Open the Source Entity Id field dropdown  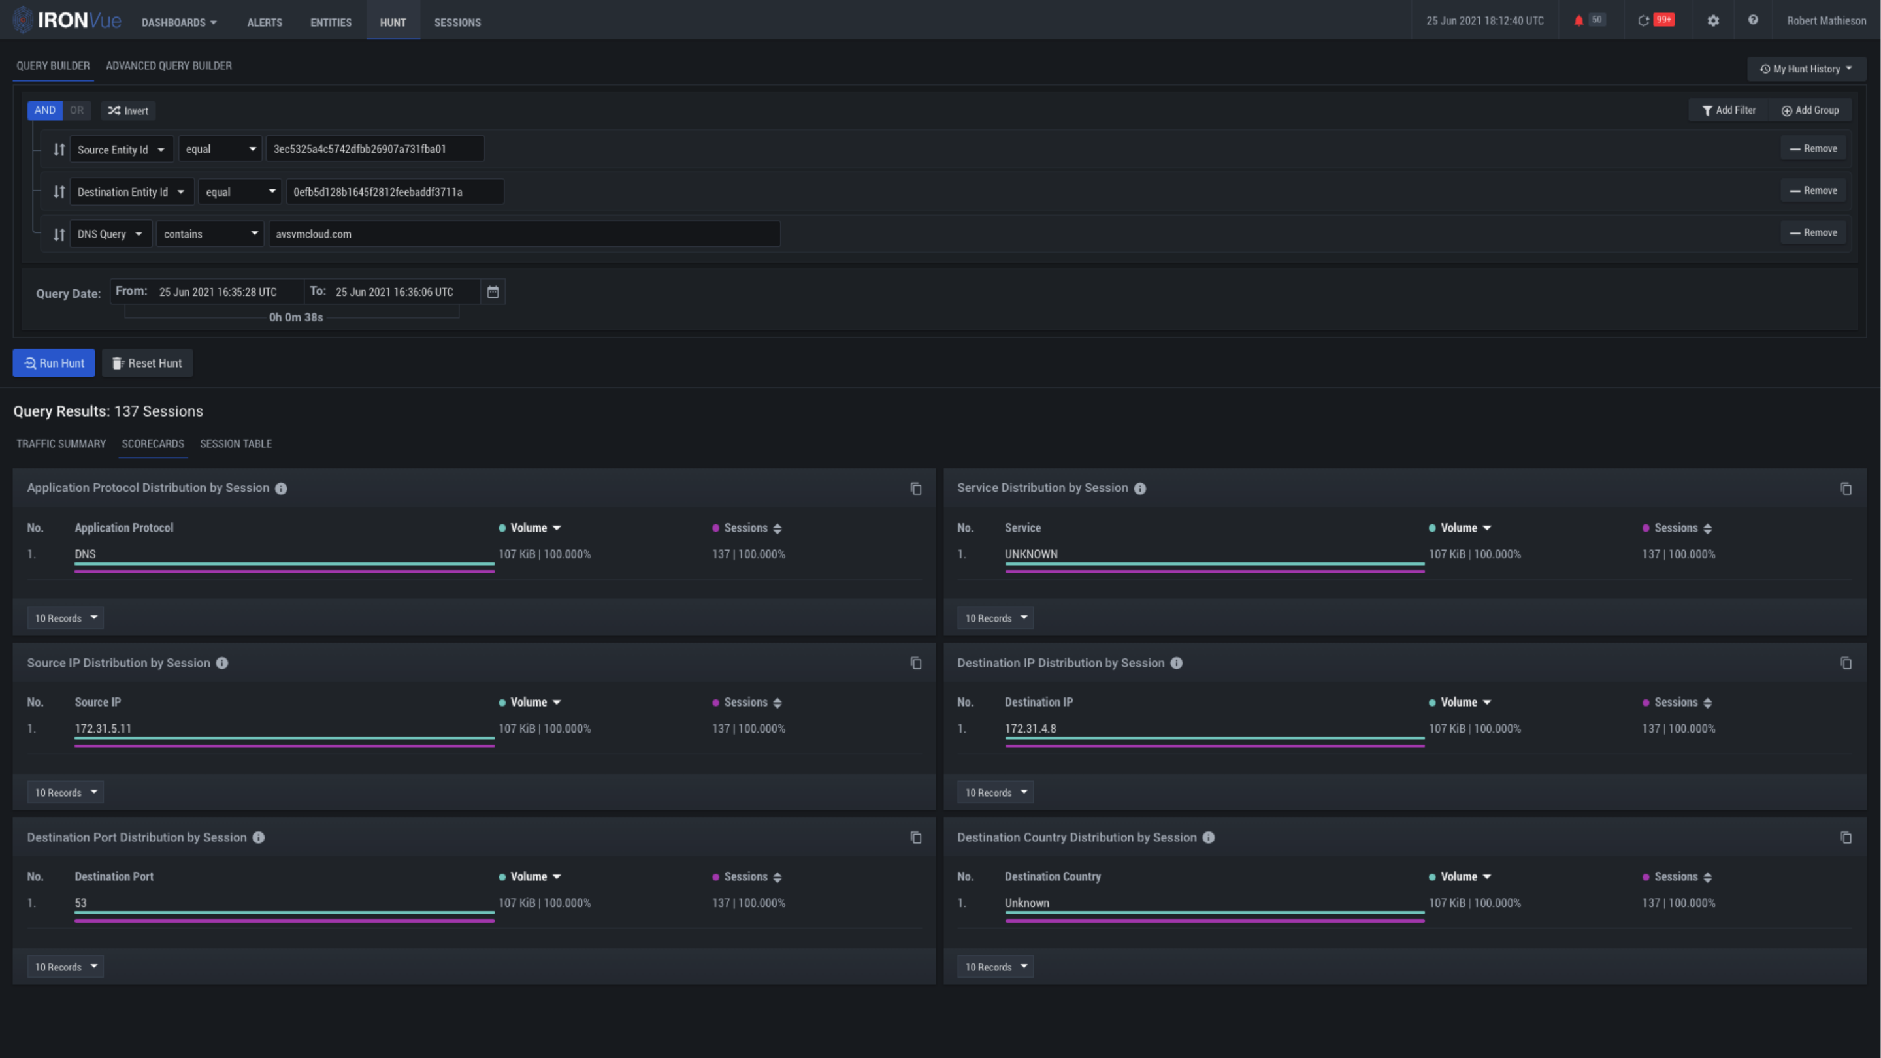[122, 150]
